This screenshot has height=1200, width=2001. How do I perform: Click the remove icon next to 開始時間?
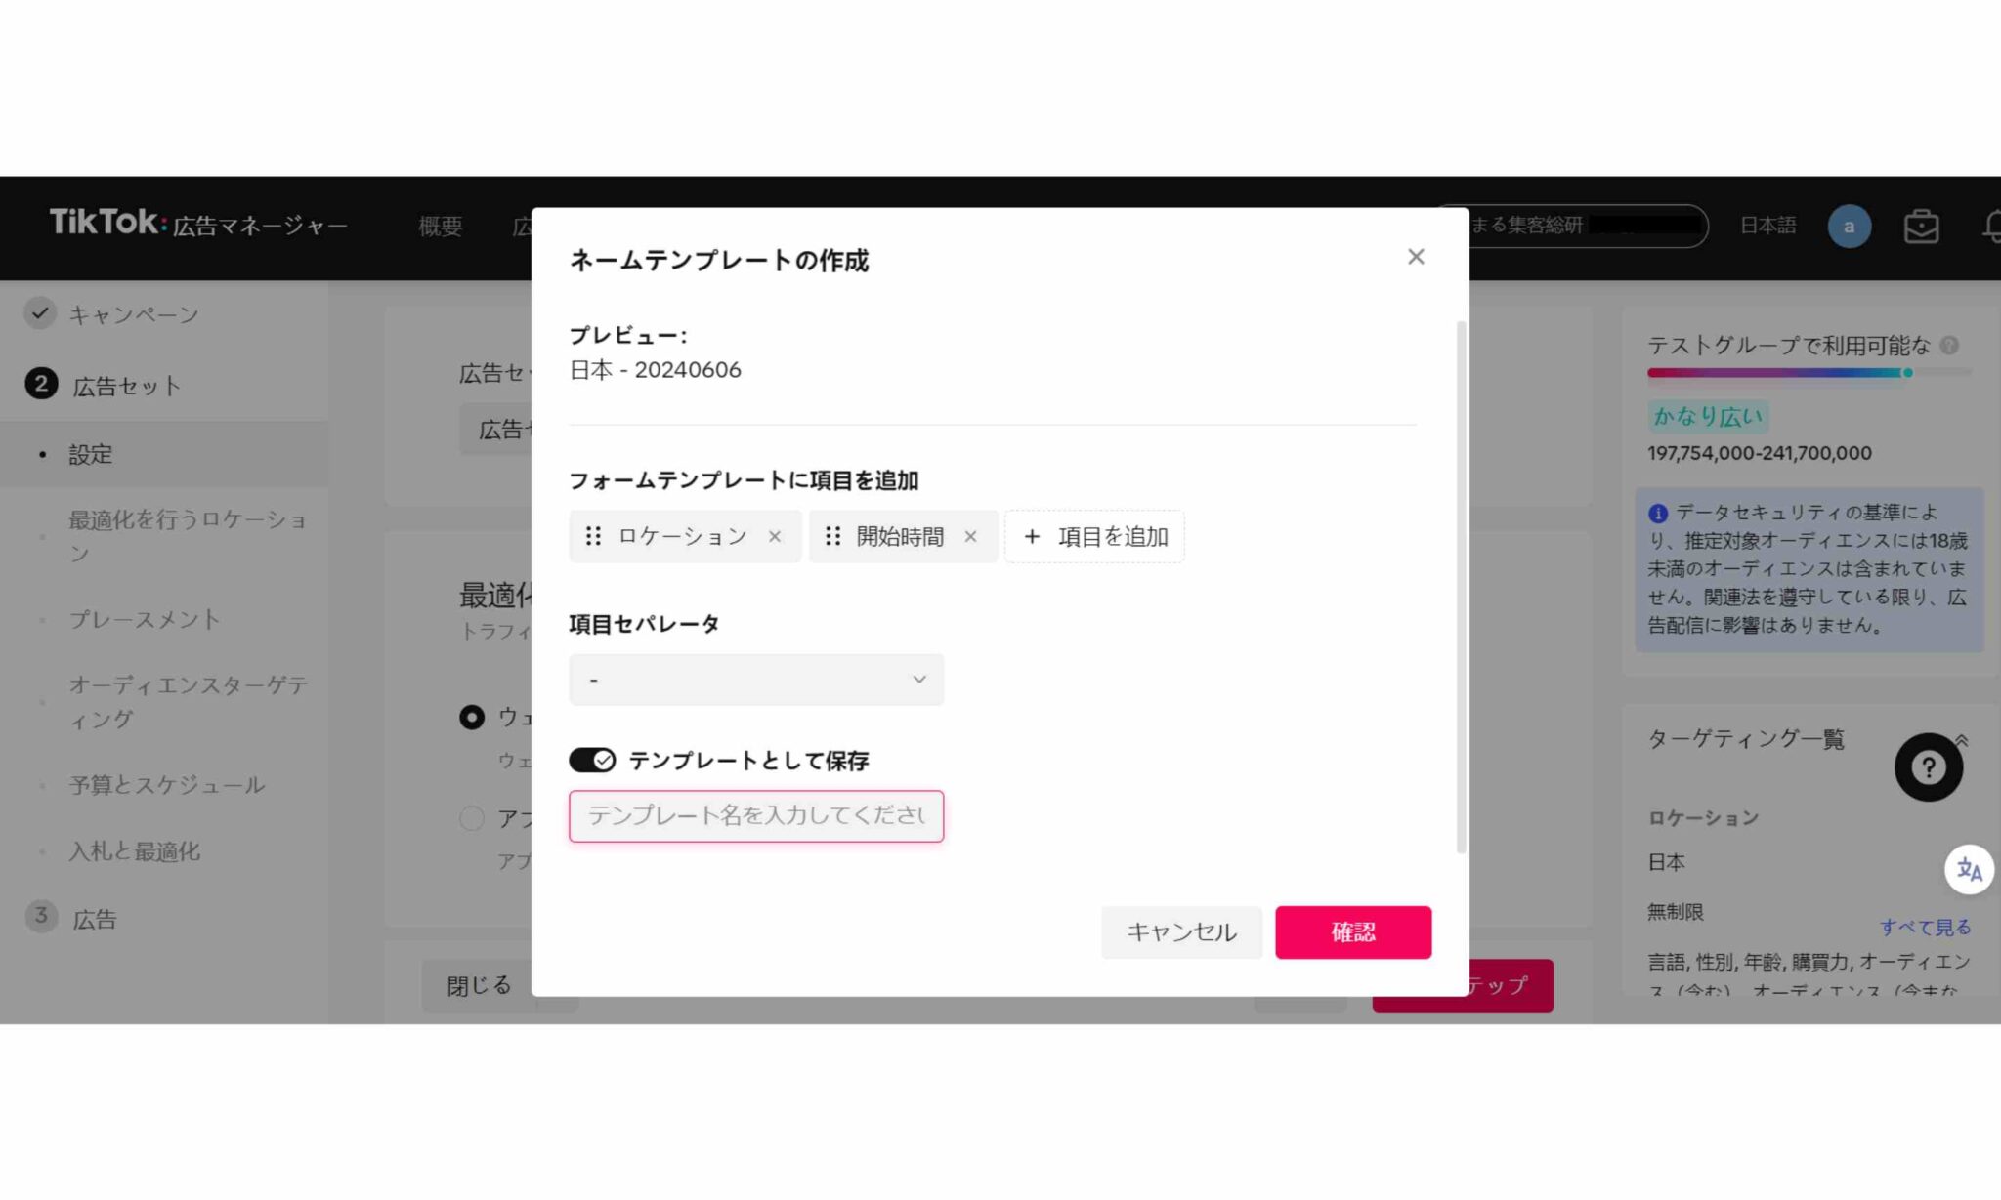(970, 536)
